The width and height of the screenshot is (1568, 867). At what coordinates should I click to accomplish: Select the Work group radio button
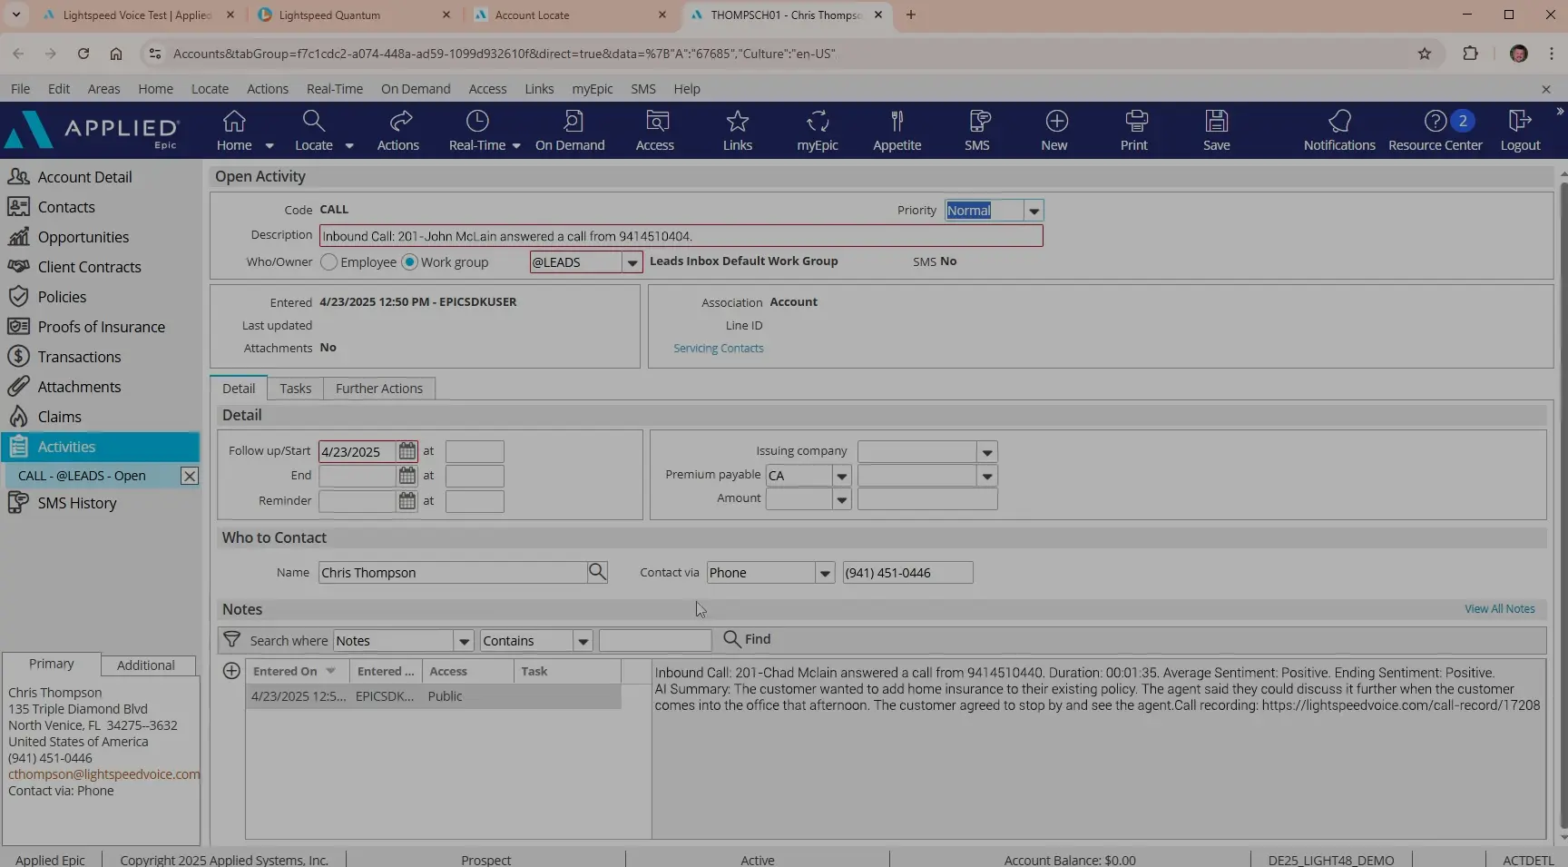[409, 261]
